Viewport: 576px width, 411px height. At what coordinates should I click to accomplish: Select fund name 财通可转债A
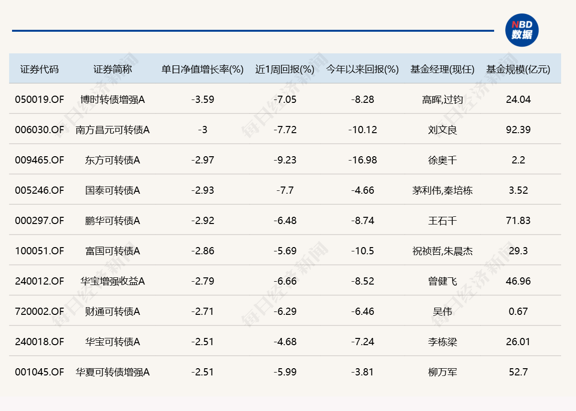112,311
